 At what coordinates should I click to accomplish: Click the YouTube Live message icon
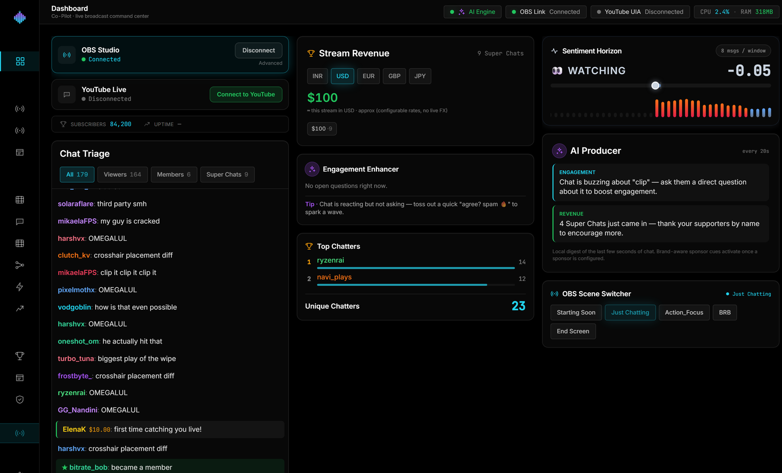67,94
